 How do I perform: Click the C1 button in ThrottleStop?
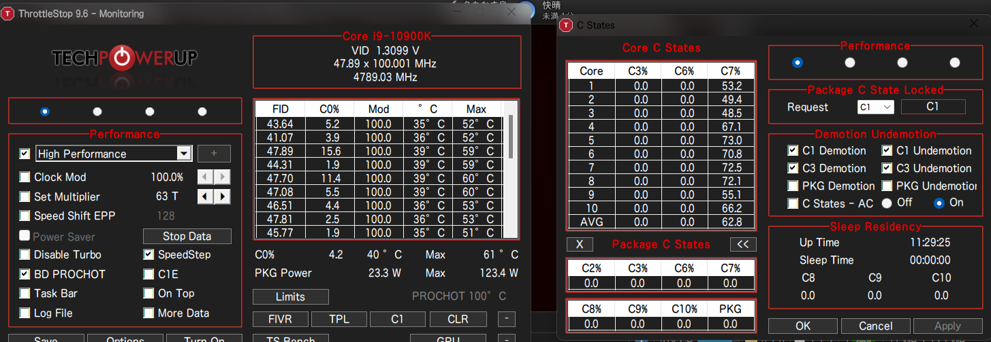[397, 320]
